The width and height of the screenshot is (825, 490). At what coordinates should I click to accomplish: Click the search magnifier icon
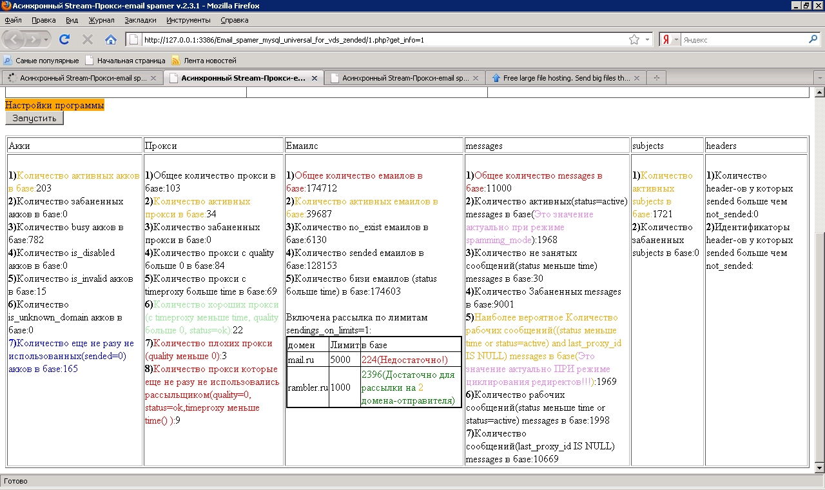[813, 39]
